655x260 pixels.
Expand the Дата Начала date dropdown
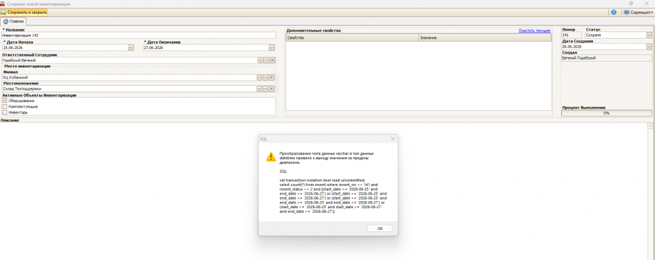pos(131,48)
